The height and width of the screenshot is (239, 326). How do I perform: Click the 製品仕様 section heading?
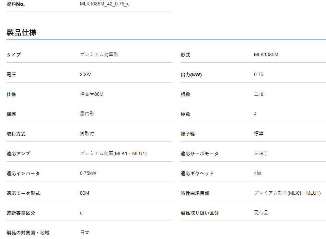click(22, 33)
